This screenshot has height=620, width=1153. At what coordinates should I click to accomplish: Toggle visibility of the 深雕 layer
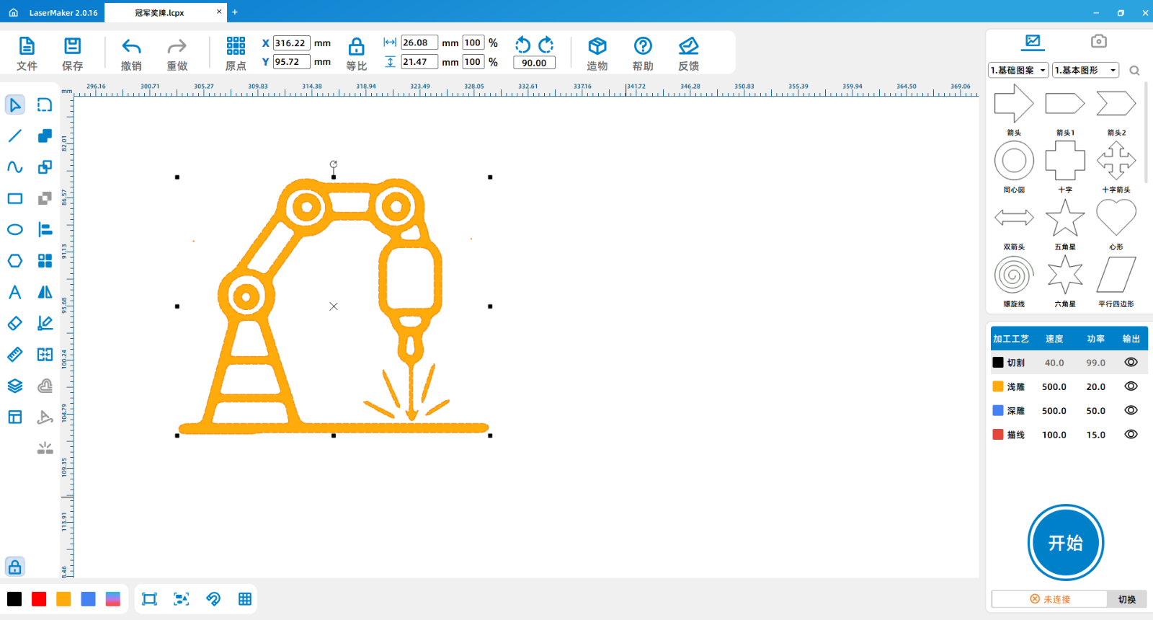[x=1131, y=410]
